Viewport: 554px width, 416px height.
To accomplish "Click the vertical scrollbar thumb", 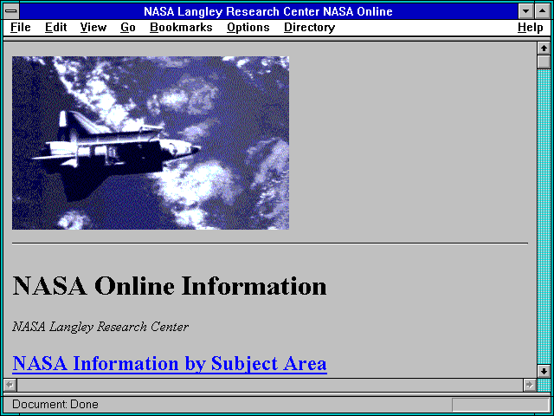I will click(544, 62).
